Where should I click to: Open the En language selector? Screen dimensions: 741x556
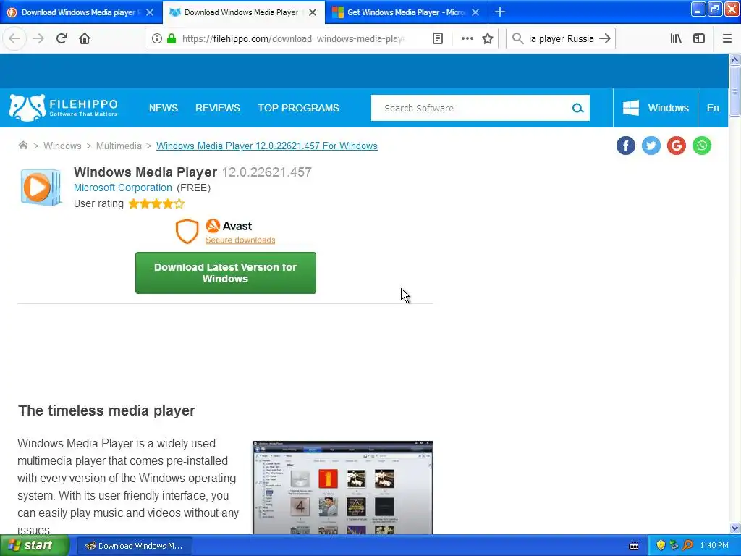pyautogui.click(x=713, y=108)
